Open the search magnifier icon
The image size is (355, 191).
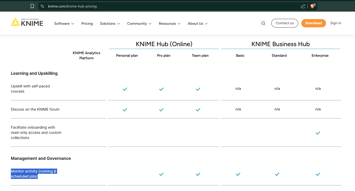coord(263,23)
